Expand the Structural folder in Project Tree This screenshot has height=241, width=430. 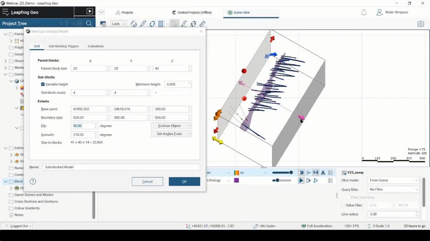point(5,61)
